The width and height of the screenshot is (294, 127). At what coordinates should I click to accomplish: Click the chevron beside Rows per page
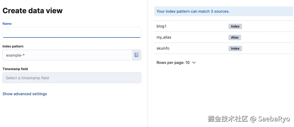pos(194,63)
